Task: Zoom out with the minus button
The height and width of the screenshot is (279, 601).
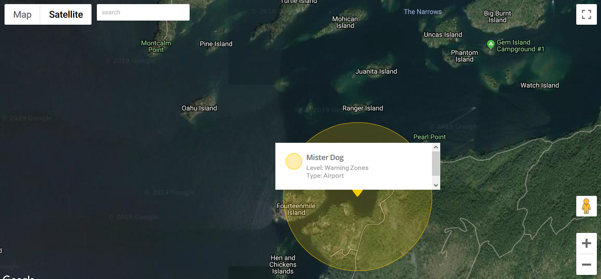Action: 586,265
